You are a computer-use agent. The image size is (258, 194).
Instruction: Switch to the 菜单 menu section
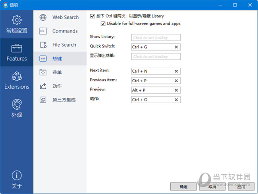coord(60,72)
